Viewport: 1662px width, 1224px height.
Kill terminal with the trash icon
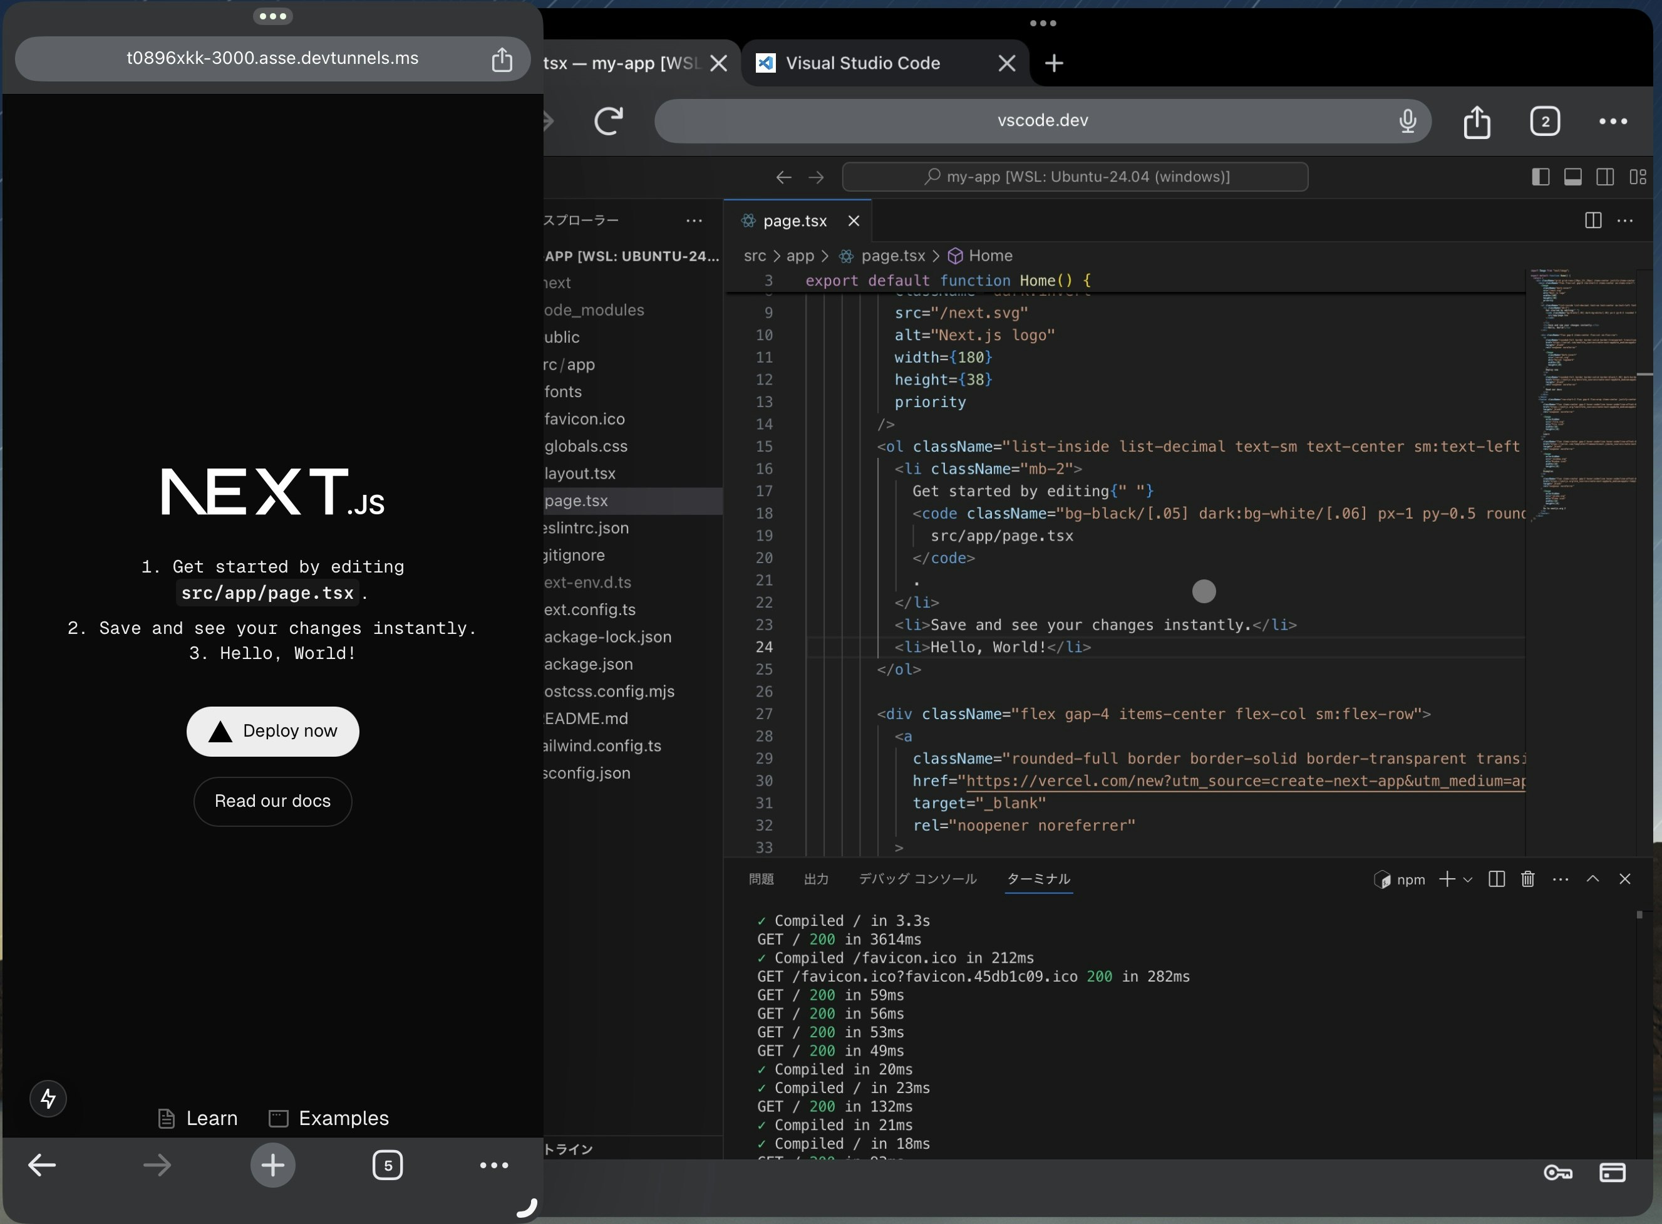click(x=1527, y=879)
